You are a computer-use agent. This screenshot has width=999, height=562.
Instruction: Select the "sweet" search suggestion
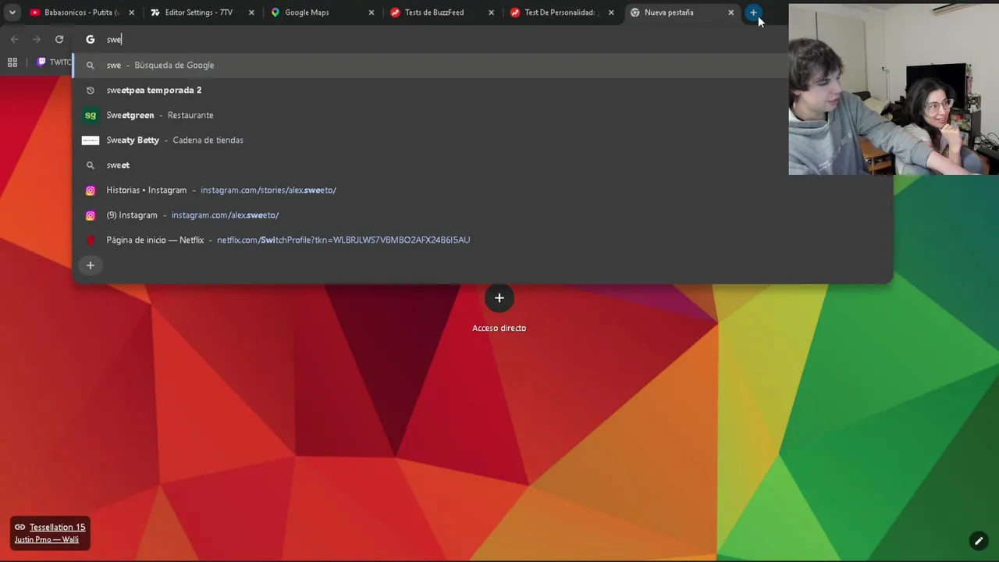pos(482,165)
